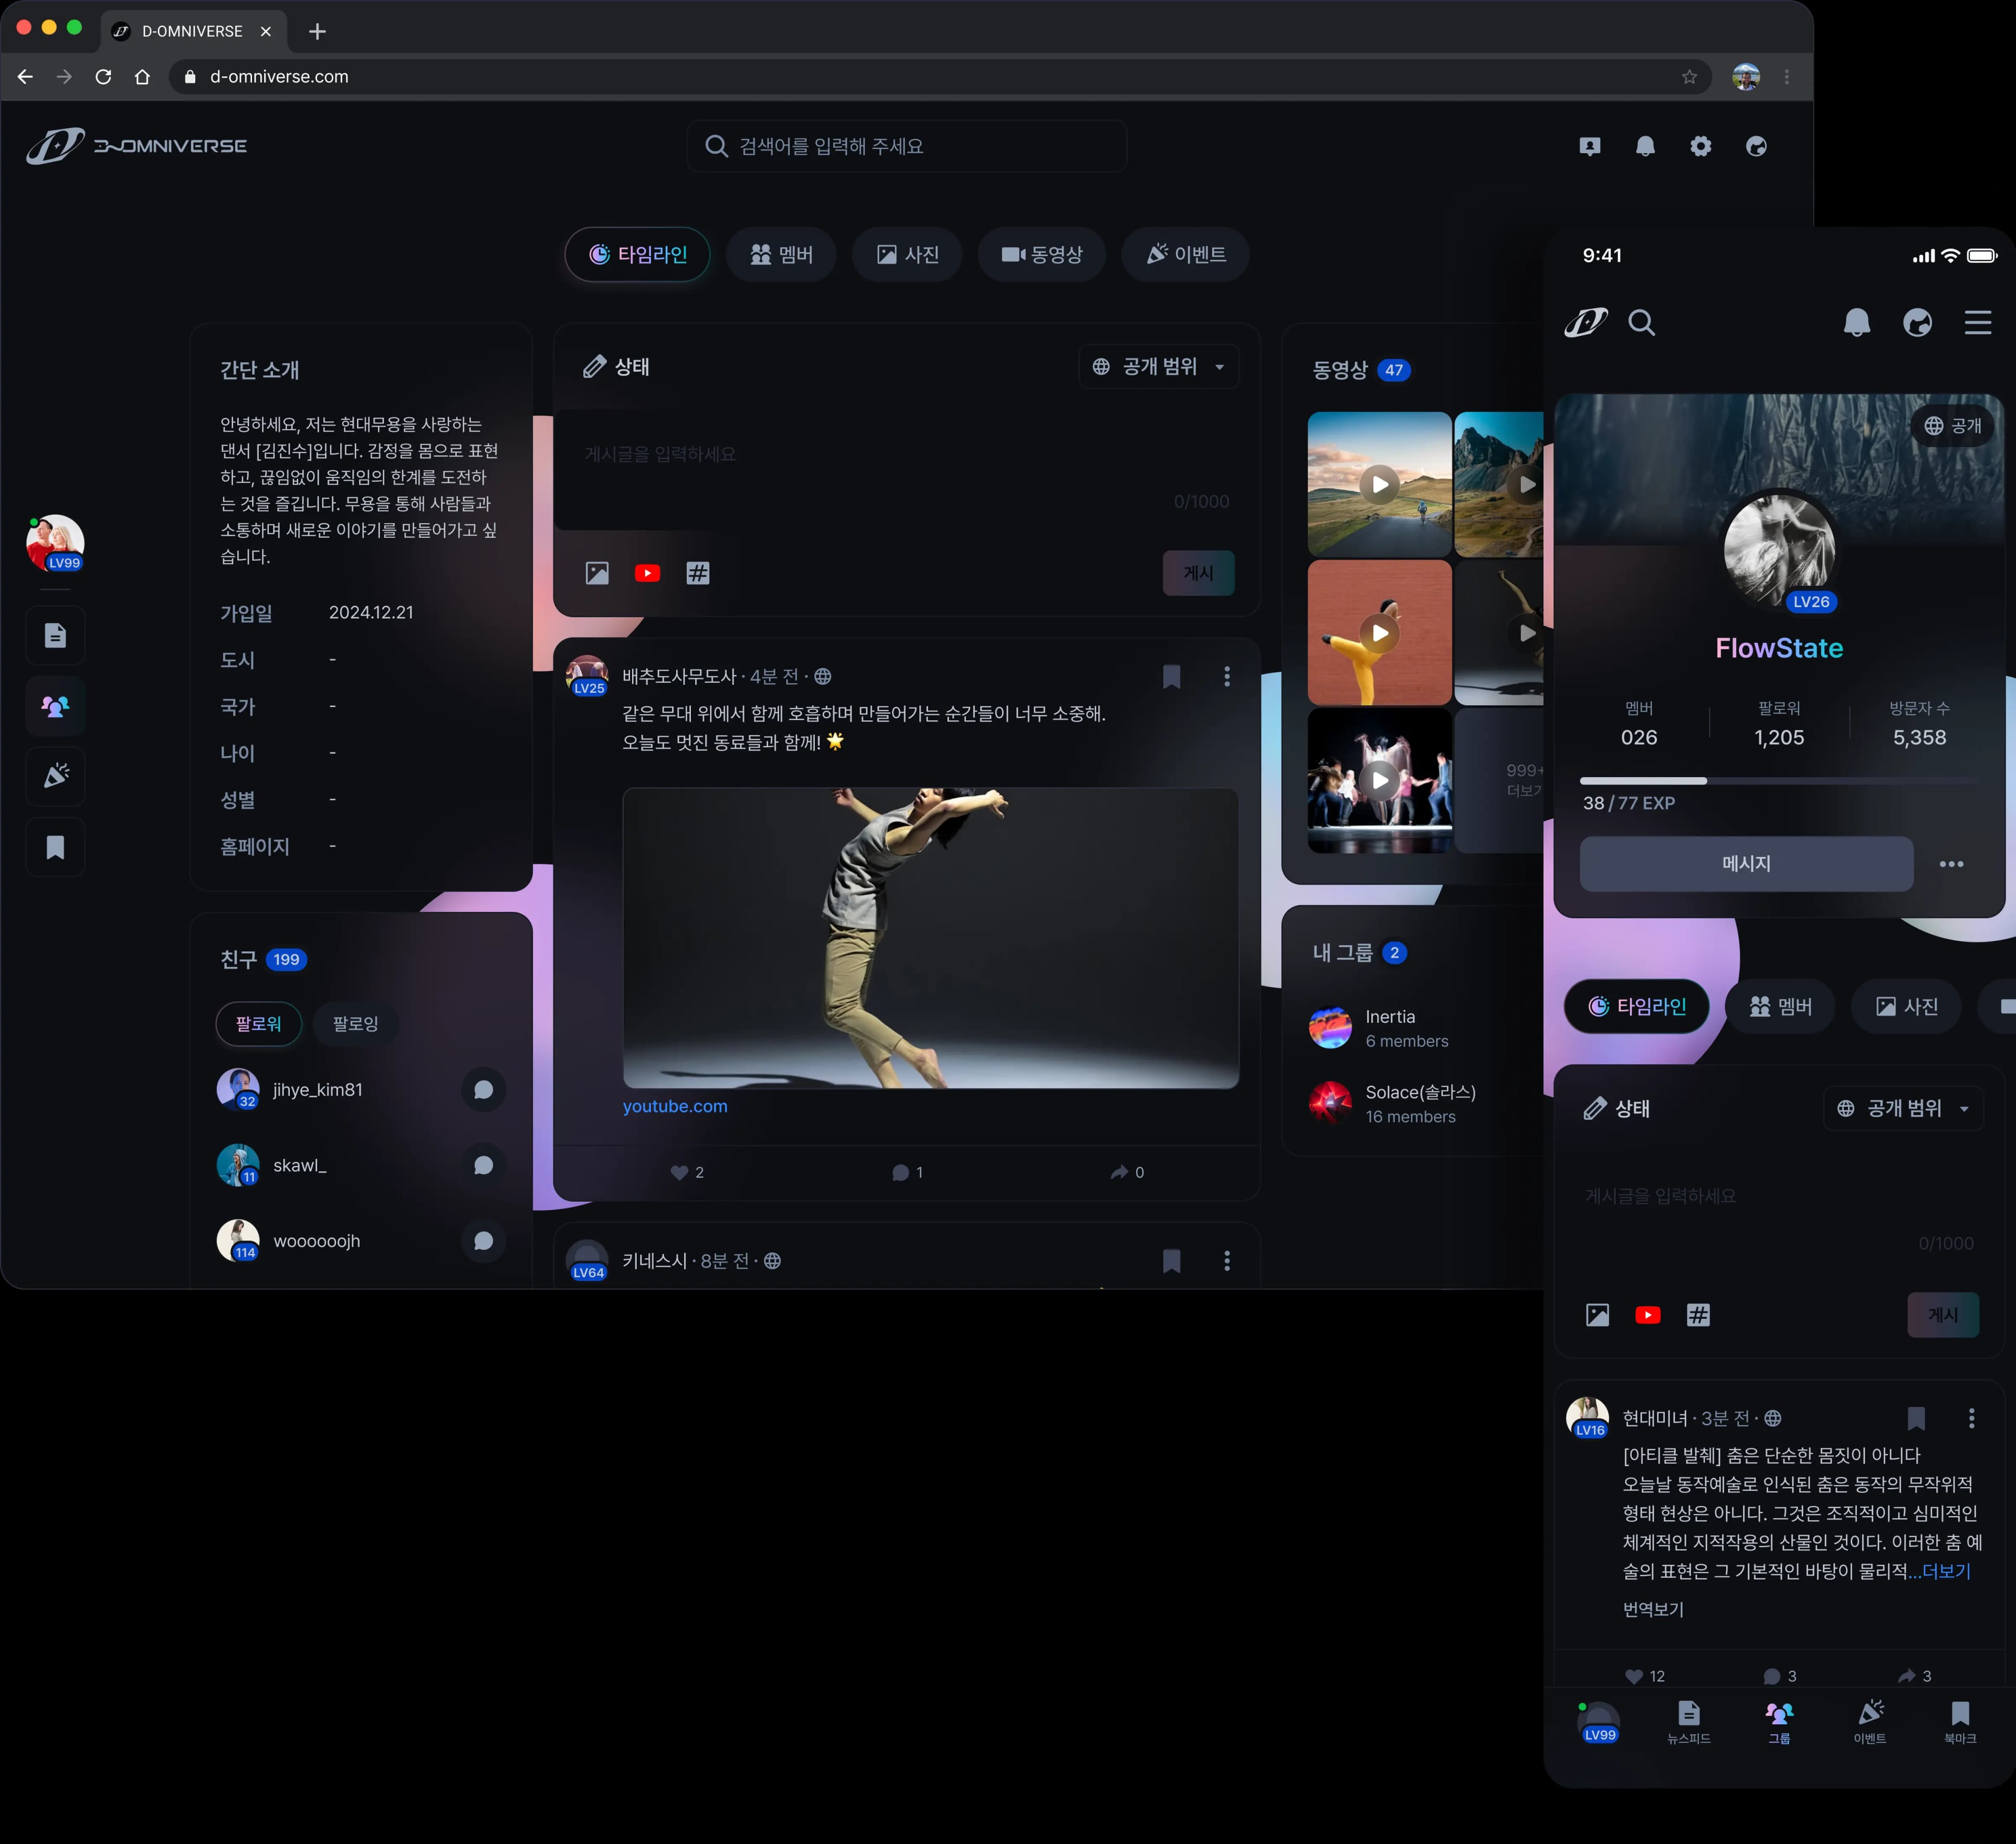Toggle bookmark on 배추도사무도사's post
2016x1844 pixels.
pos(1171,676)
